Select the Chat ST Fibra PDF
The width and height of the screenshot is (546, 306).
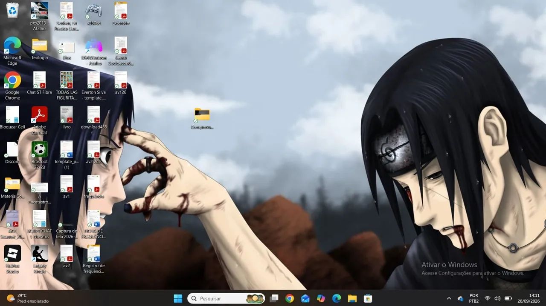click(39, 83)
